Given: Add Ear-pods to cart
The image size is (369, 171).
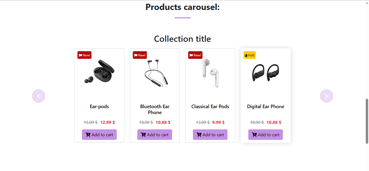Looking at the screenshot, I should pos(99,135).
